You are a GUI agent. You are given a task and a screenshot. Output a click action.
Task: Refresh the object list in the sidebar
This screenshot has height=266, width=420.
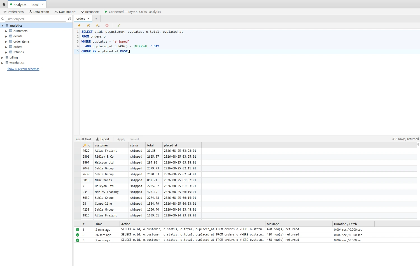point(69,19)
